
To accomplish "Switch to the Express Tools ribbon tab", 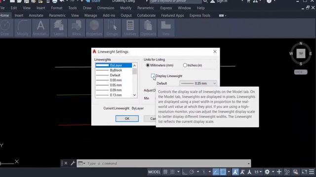I will 199,15.
